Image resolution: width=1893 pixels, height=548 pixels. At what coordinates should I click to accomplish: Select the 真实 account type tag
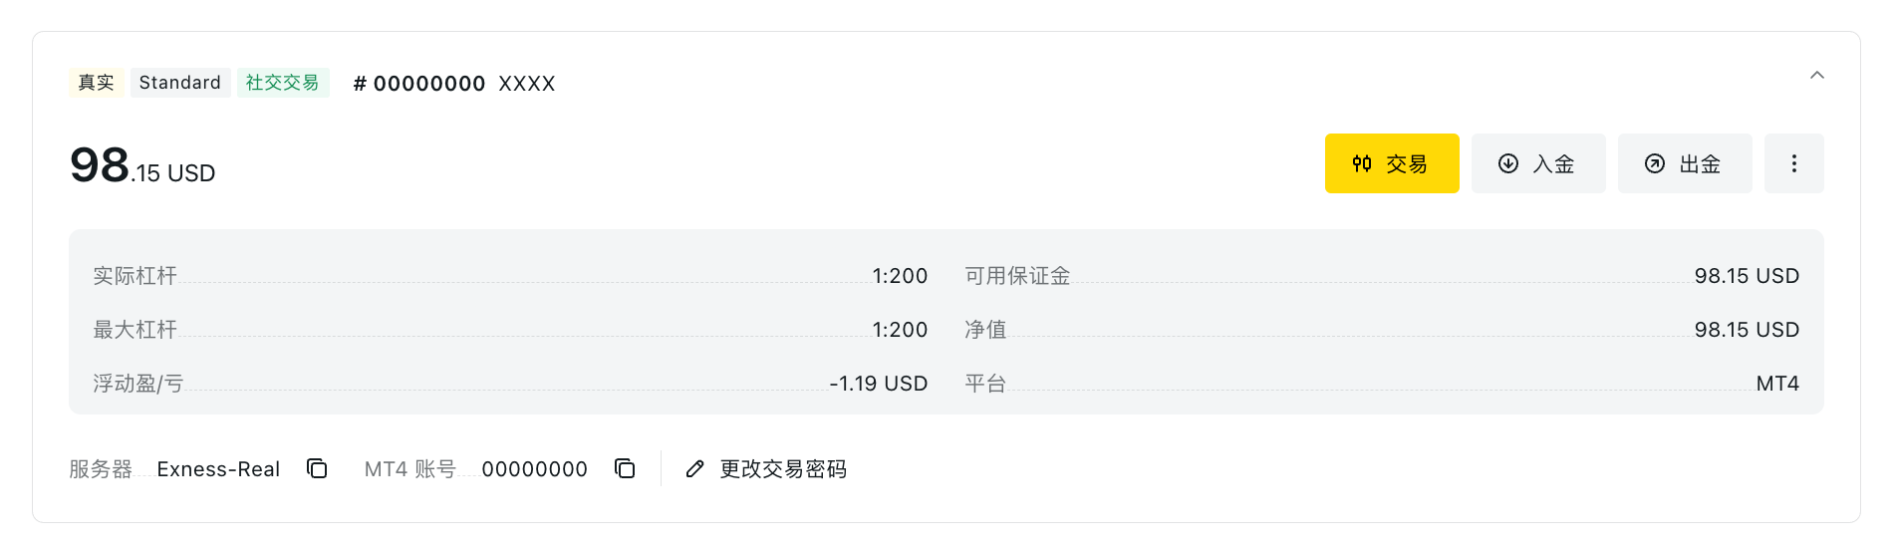(97, 83)
